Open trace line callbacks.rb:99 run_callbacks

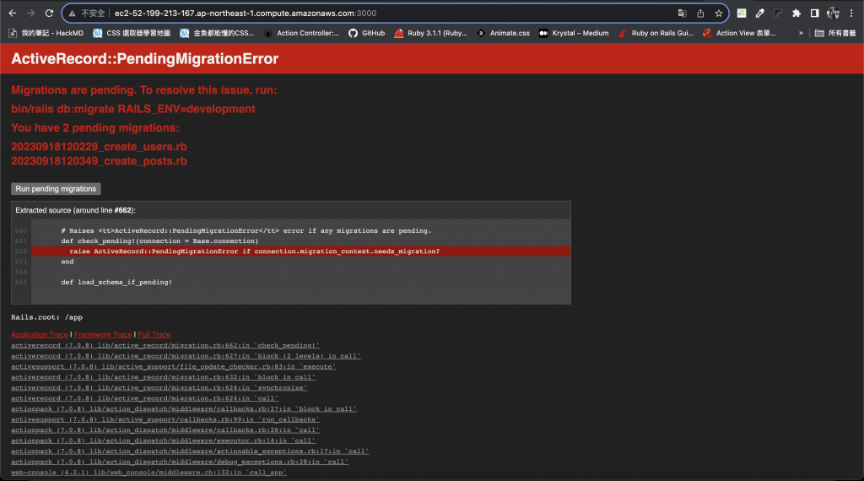tap(165, 419)
